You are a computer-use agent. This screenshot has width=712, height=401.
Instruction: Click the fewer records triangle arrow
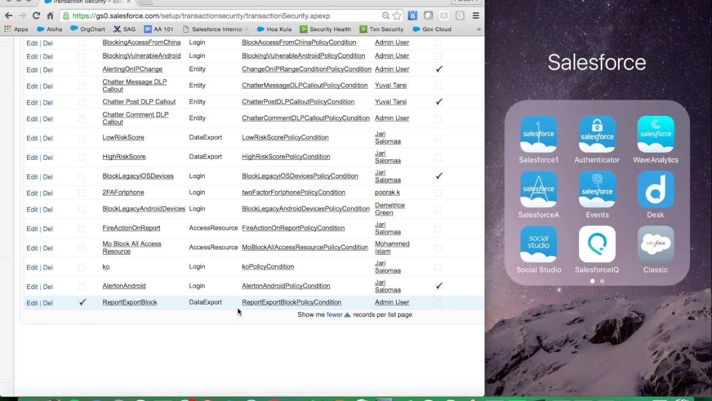[x=347, y=315]
